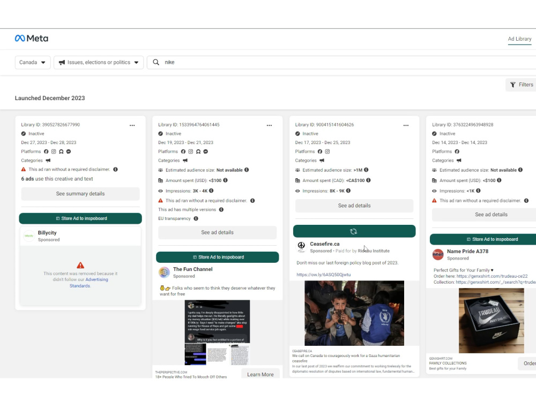The height and width of the screenshot is (402, 536).
Task: Click amount spent info icon on Name Pride card
Action: pos(499,180)
